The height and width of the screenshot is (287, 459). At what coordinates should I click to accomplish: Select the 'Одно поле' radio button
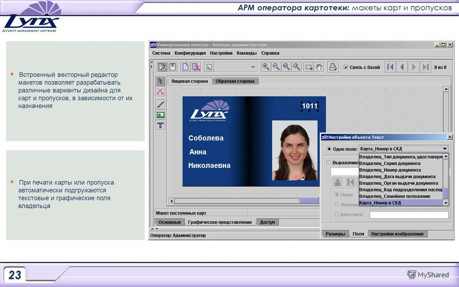[329, 149]
